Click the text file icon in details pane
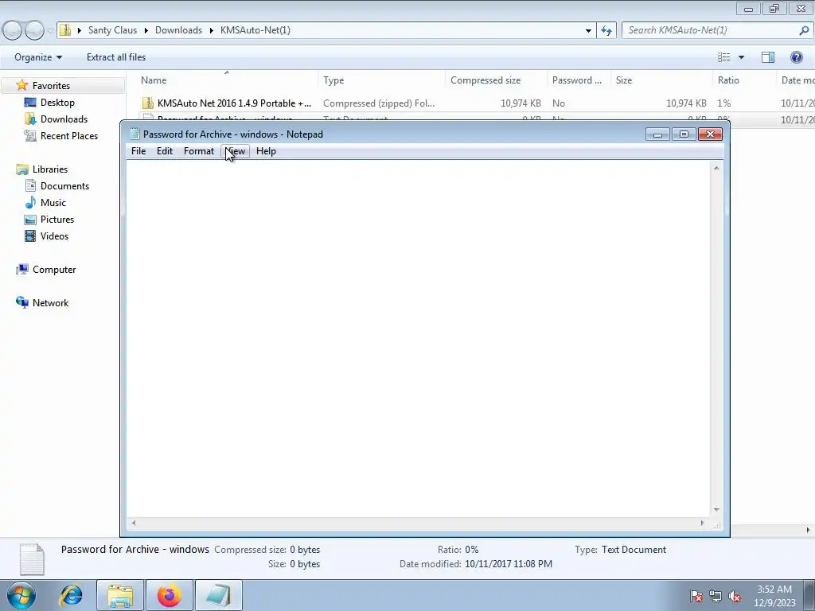This screenshot has width=815, height=611. [x=32, y=559]
